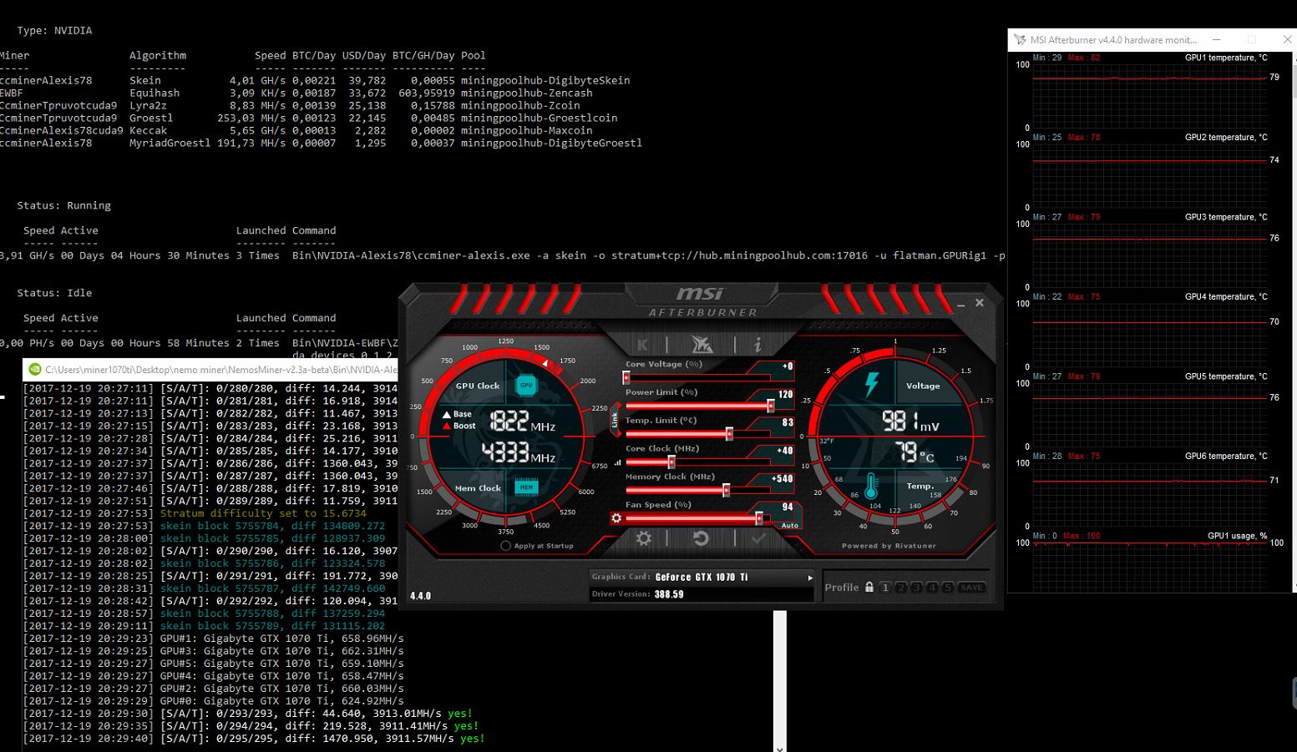Select profile slot 3
This screenshot has width=1297, height=752.
click(x=916, y=588)
